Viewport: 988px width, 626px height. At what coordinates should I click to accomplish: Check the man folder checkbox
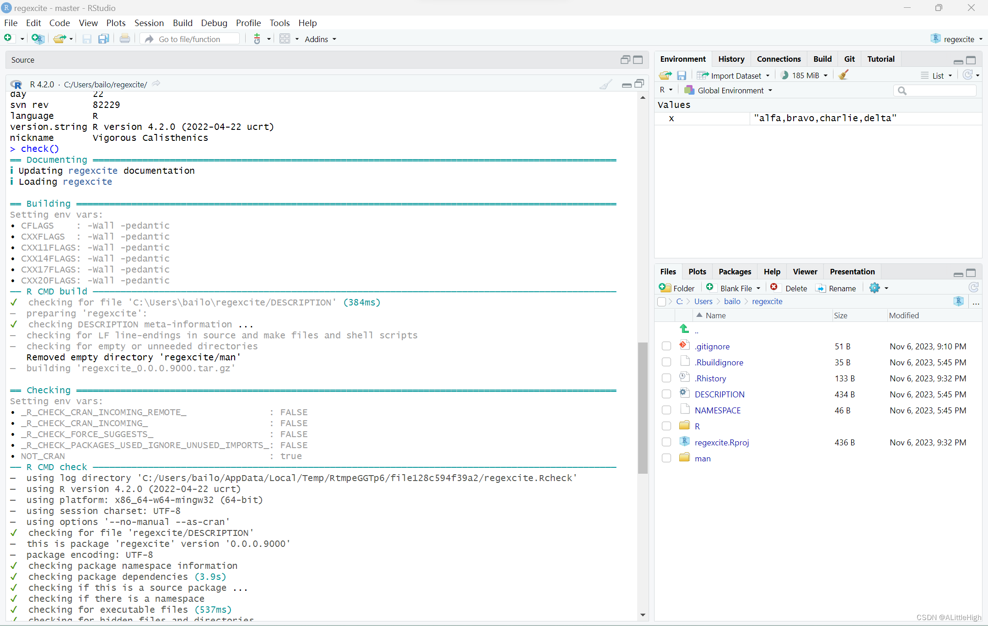tap(666, 458)
